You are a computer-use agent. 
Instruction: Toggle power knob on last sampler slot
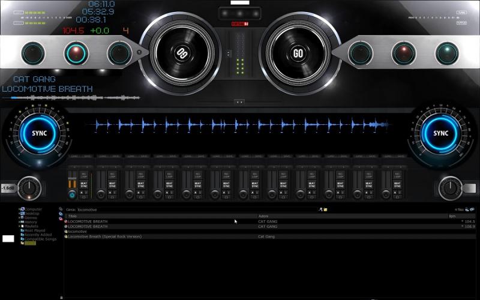pos(386,194)
